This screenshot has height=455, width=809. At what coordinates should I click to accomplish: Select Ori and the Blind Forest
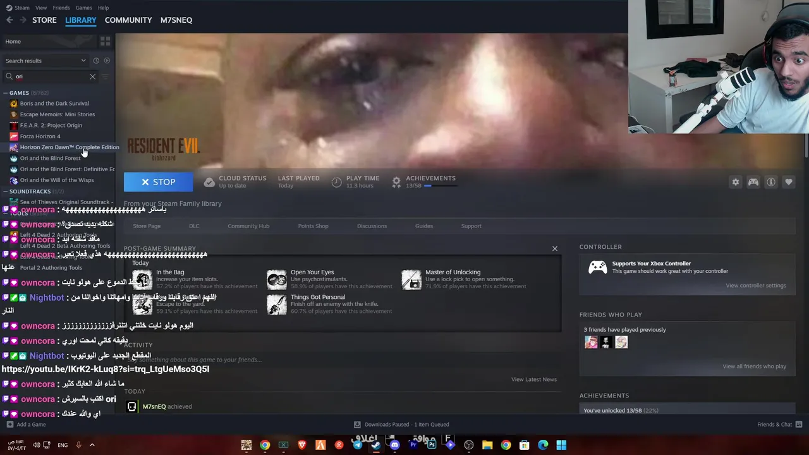(50, 159)
